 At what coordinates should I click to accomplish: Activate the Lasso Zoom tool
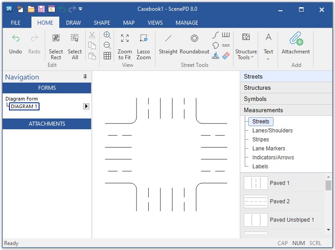(144, 39)
